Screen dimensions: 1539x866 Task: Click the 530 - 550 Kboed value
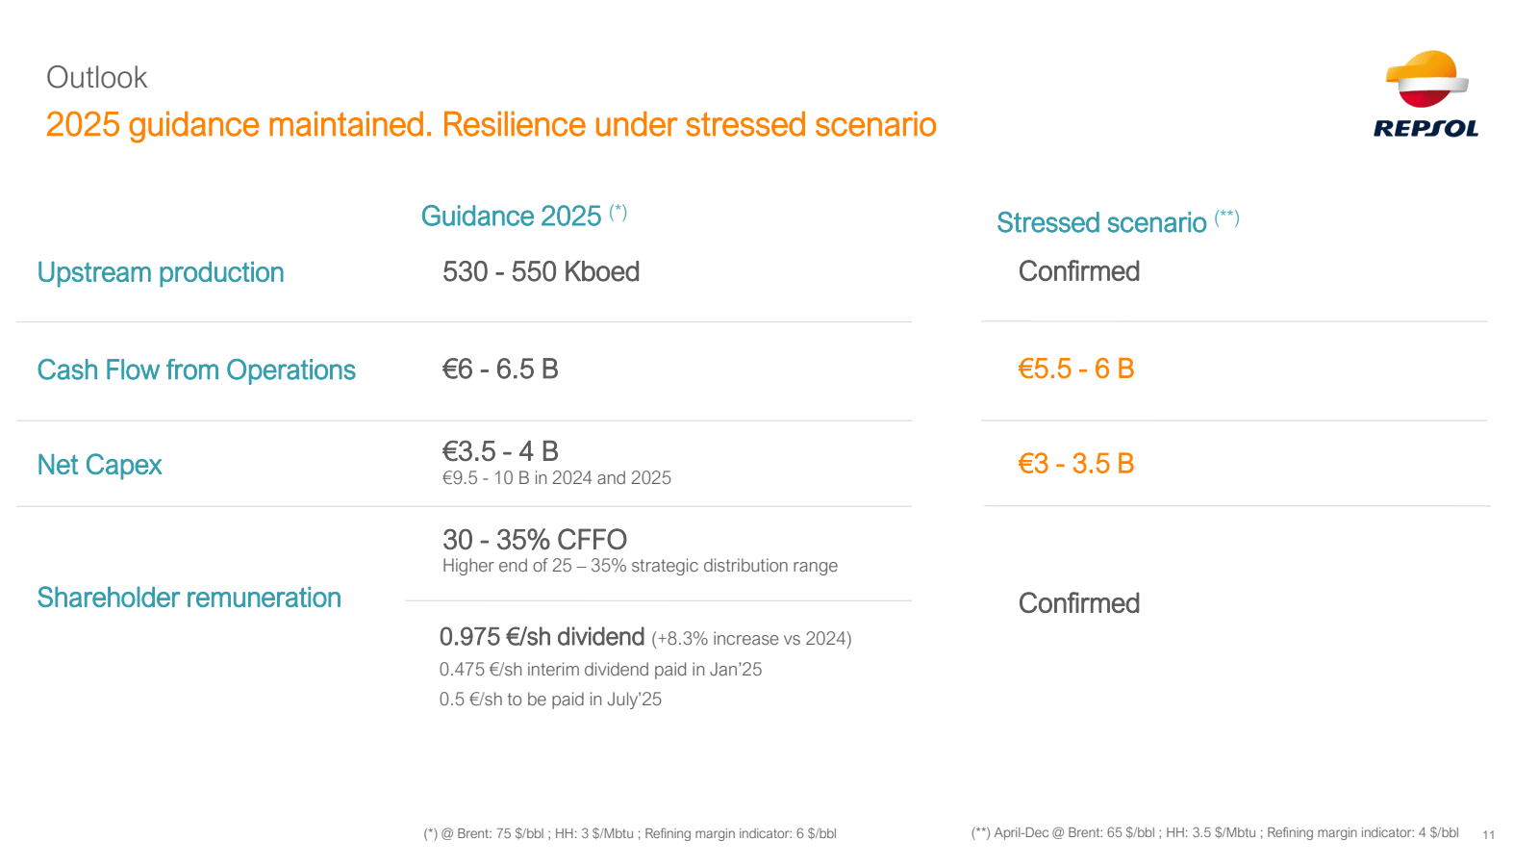point(541,271)
